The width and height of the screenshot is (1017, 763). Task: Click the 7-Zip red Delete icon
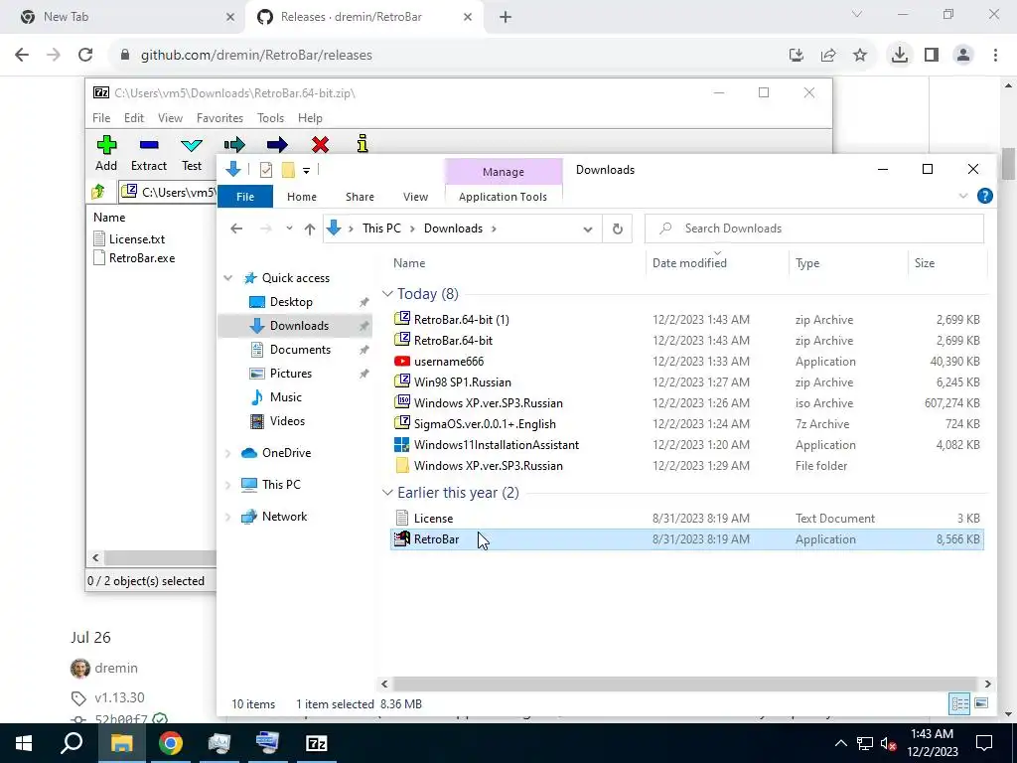pyautogui.click(x=320, y=144)
